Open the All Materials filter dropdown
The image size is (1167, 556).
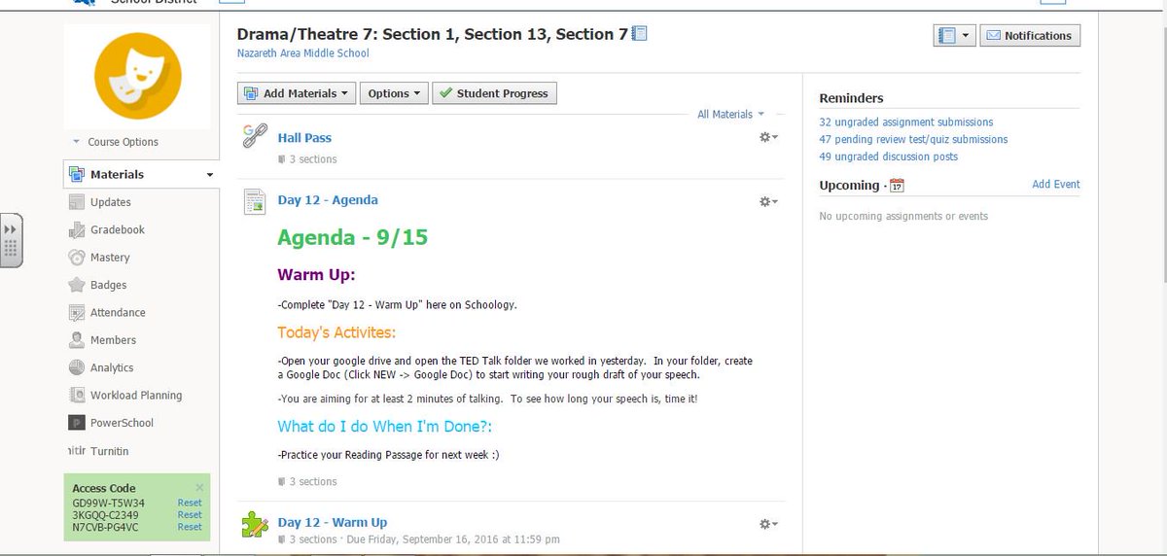(x=730, y=114)
